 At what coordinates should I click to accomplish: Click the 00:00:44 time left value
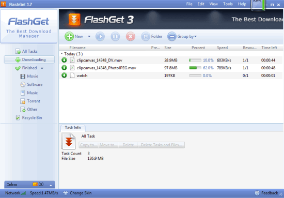[268, 60]
